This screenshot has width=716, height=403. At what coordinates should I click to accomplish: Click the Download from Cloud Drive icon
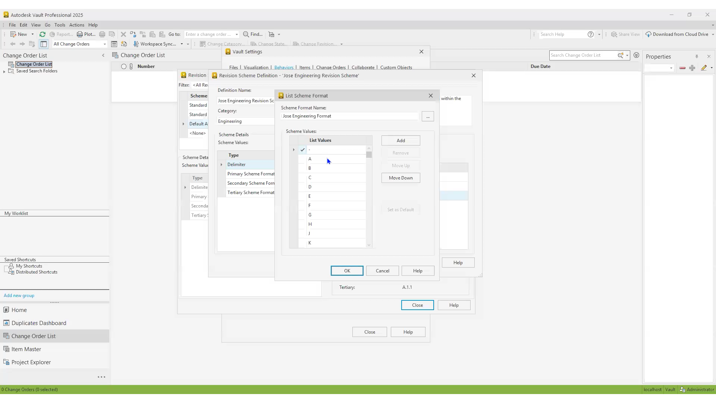click(649, 34)
